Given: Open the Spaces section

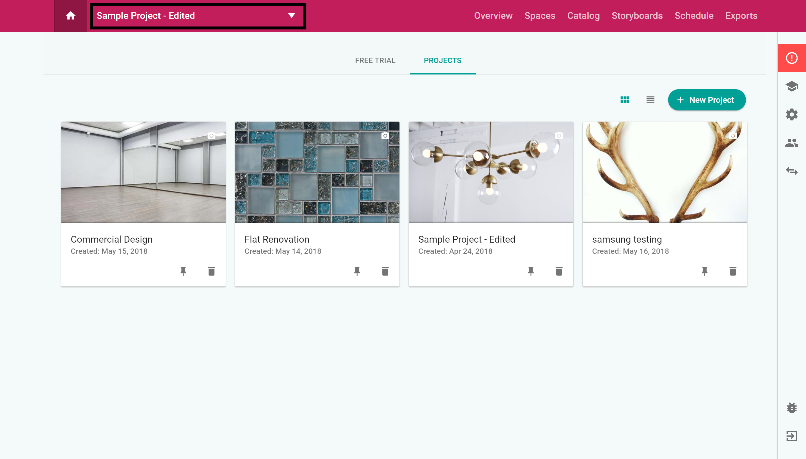Looking at the screenshot, I should coord(539,16).
